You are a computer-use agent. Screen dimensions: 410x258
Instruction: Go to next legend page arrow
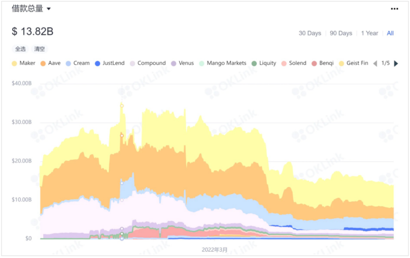pyautogui.click(x=396, y=63)
